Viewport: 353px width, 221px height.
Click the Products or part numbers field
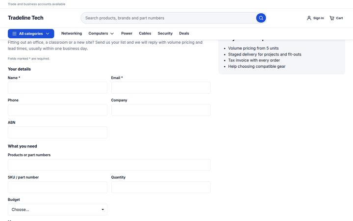click(x=109, y=165)
